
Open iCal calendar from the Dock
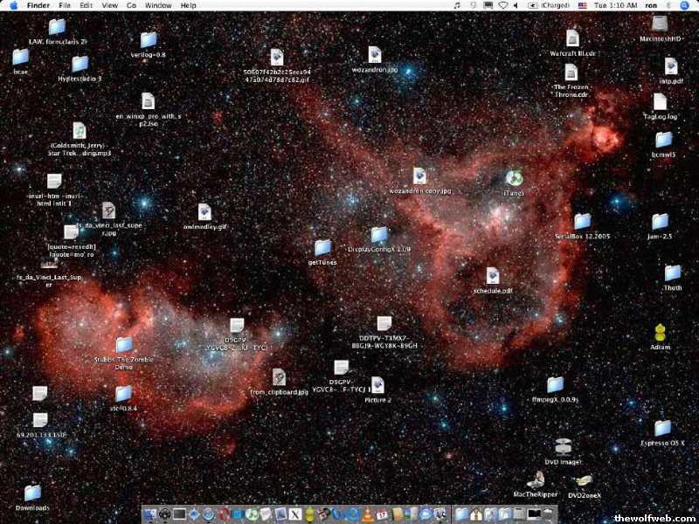point(382,514)
